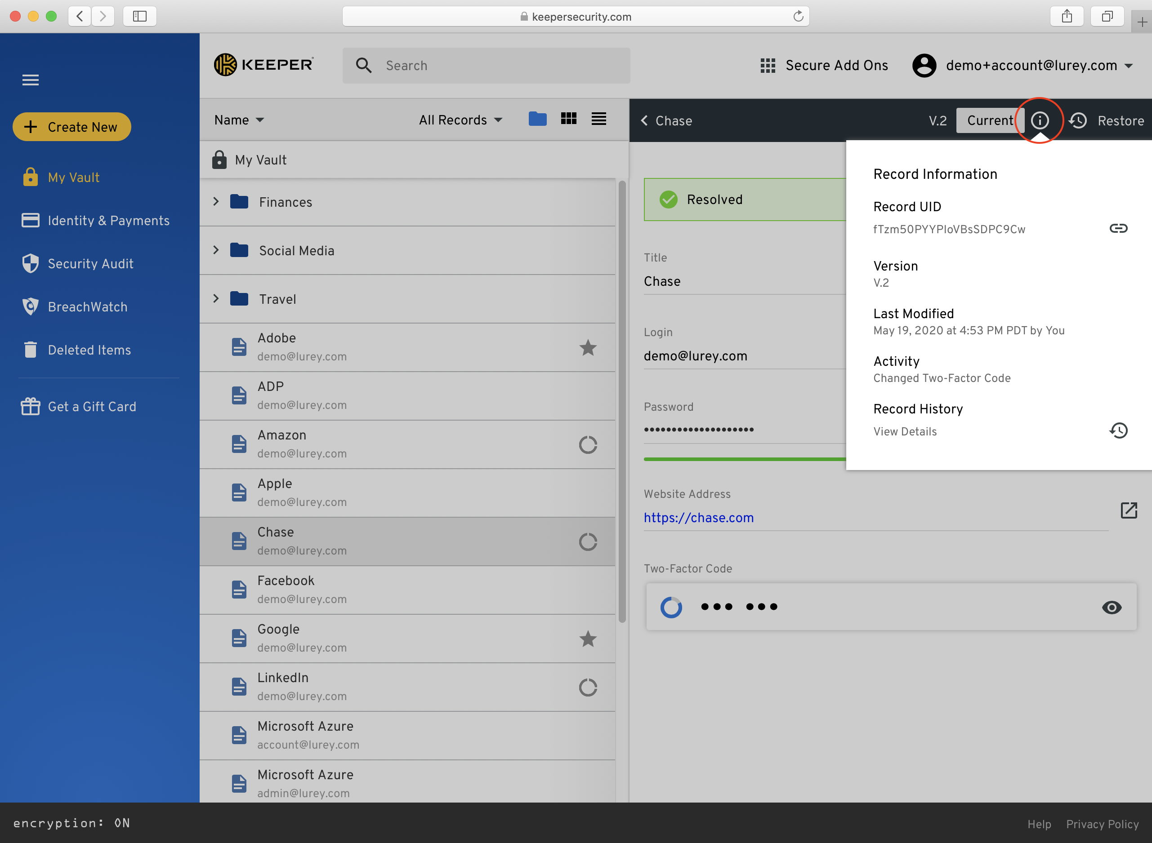The image size is (1152, 843).
Task: Click the Record UID value text
Action: pos(949,229)
